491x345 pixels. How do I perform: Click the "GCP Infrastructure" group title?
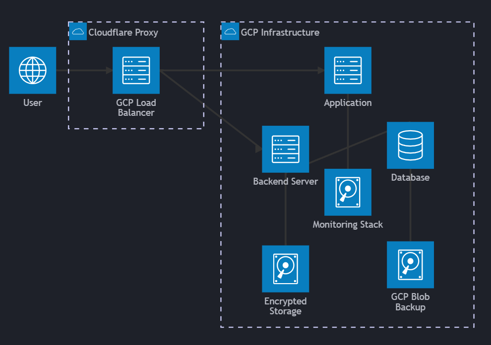[280, 33]
